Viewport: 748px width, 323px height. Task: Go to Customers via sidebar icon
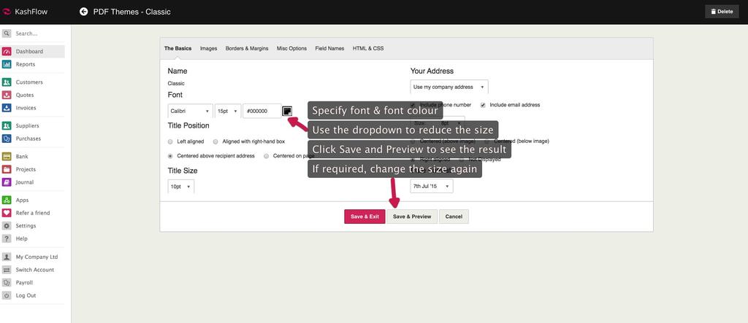tap(7, 82)
